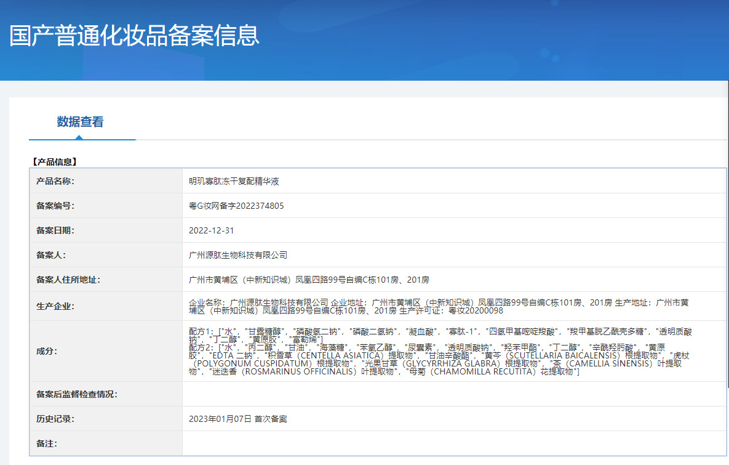Click the 产品名称 row label
The height and width of the screenshot is (465, 729).
[x=55, y=181]
